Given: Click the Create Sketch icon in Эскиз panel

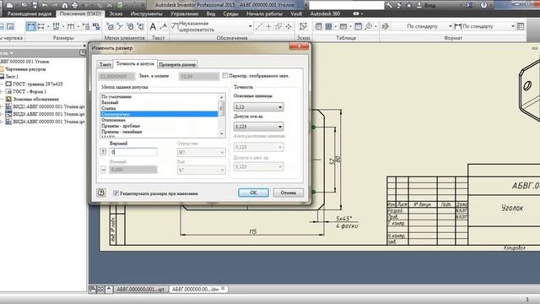Looking at the screenshot, I should pos(304,26).
